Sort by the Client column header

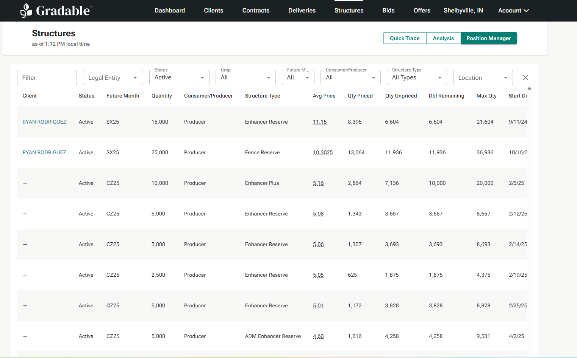pyautogui.click(x=30, y=96)
